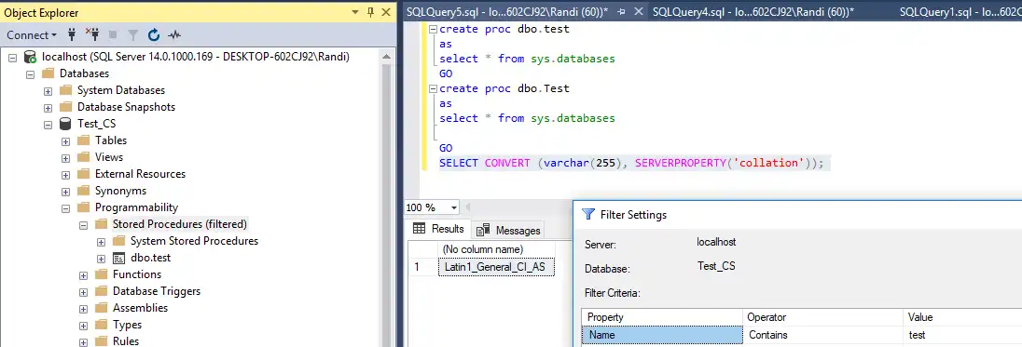
Task: Expand the Database Triggers folder
Action: click(83, 292)
